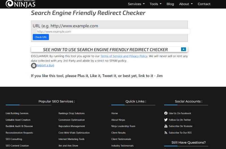
Task: Click Subscribe To Our RSS text
Action: [180, 133]
